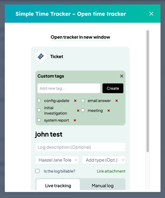This screenshot has width=165, height=198.
Task: Click the Create tag button
Action: [113, 88]
